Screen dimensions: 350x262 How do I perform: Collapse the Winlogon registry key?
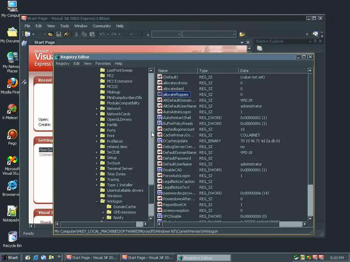96,201
